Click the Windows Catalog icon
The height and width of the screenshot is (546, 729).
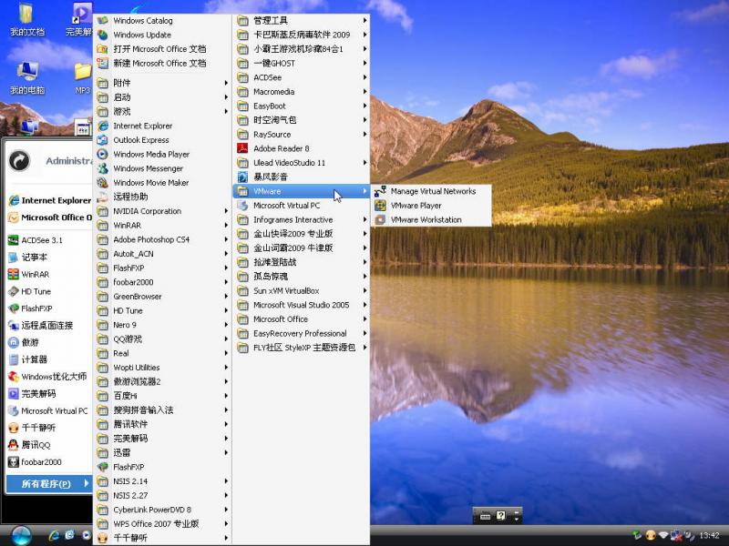tap(102, 20)
